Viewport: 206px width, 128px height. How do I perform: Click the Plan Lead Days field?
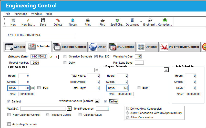tap(139, 63)
